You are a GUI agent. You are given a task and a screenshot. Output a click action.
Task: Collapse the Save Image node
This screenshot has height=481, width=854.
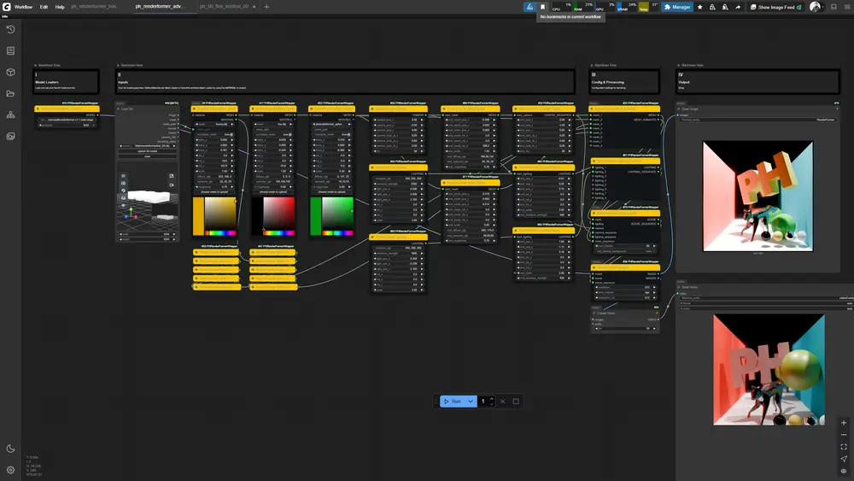tap(679, 109)
